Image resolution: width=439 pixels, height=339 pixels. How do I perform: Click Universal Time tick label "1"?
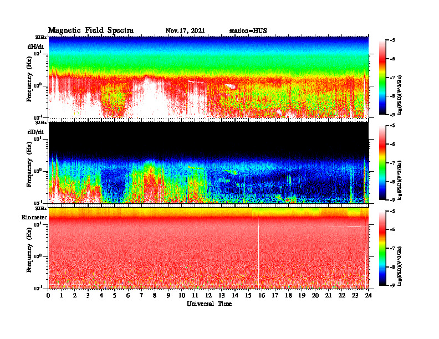coord(62,296)
